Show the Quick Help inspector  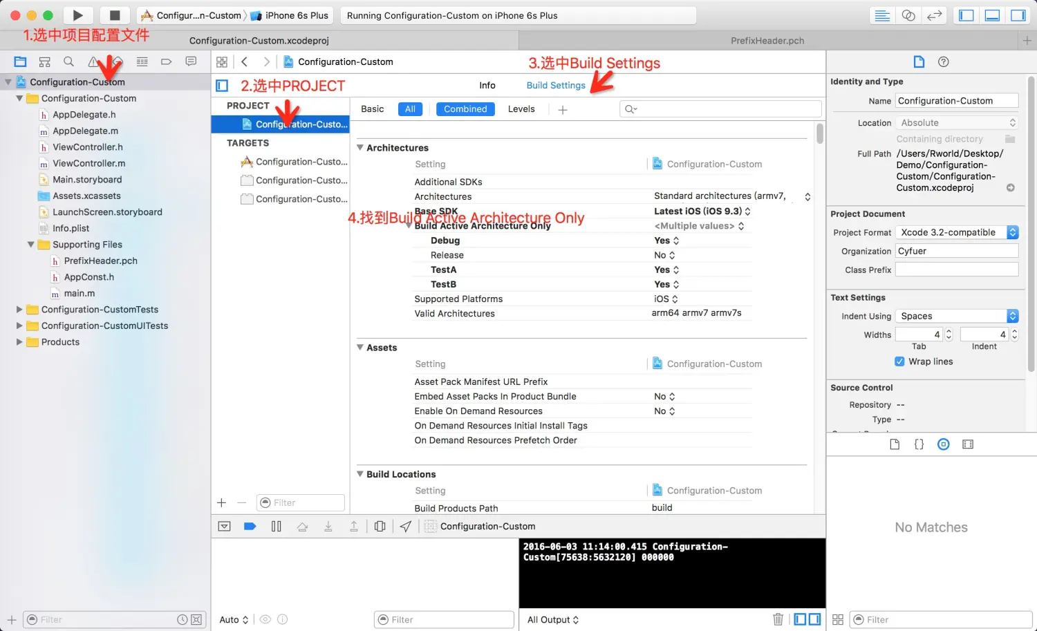tap(943, 62)
